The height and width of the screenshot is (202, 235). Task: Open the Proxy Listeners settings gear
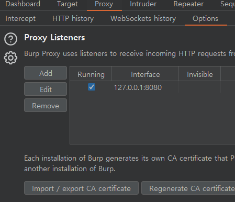pyautogui.click(x=10, y=58)
